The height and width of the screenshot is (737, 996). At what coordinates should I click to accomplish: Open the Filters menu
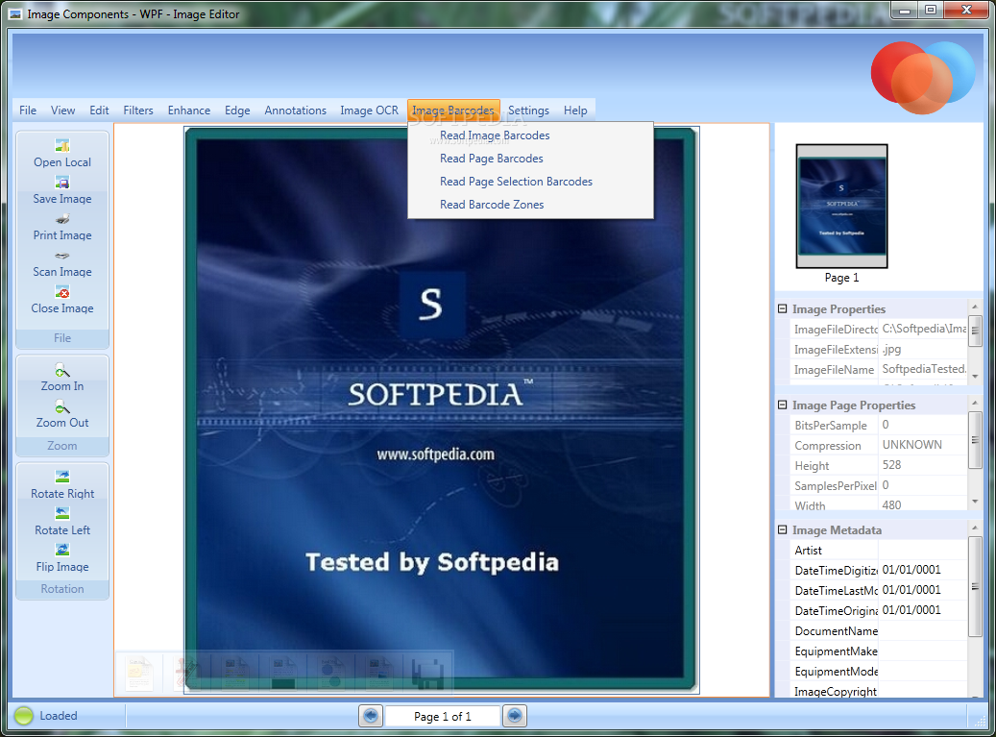(x=138, y=110)
